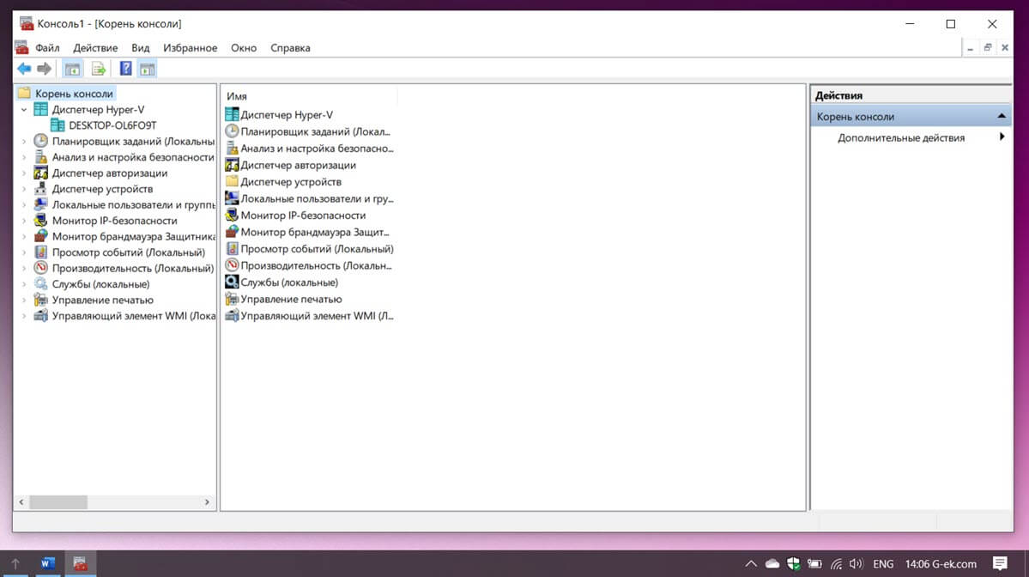The image size is (1029, 577).
Task: Open the Справка menu
Action: [x=290, y=48]
